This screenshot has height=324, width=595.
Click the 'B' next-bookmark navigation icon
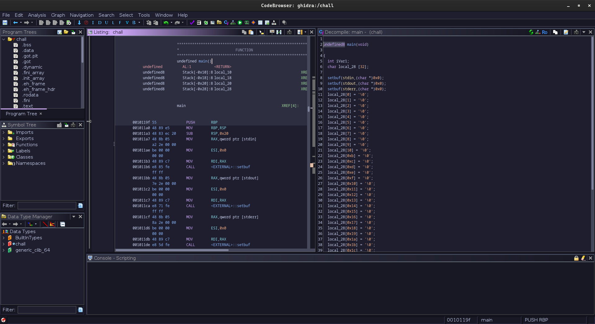point(134,23)
